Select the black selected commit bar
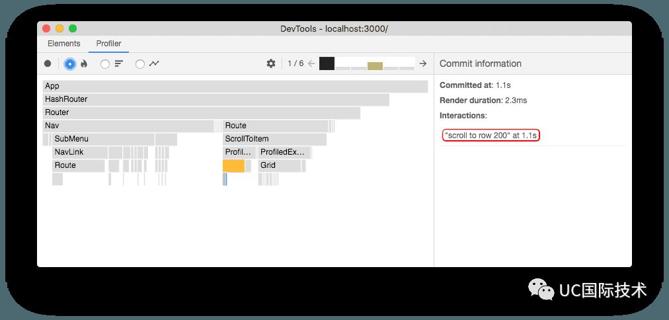This screenshot has height=320, width=669. pos(327,63)
